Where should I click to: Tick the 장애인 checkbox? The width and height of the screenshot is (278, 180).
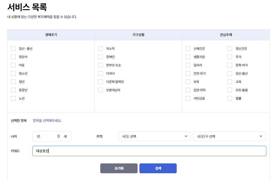click(x=101, y=57)
